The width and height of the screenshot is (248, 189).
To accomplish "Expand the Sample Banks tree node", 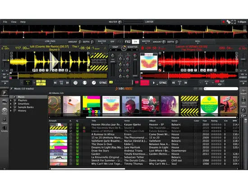I will click(x=11, y=107).
